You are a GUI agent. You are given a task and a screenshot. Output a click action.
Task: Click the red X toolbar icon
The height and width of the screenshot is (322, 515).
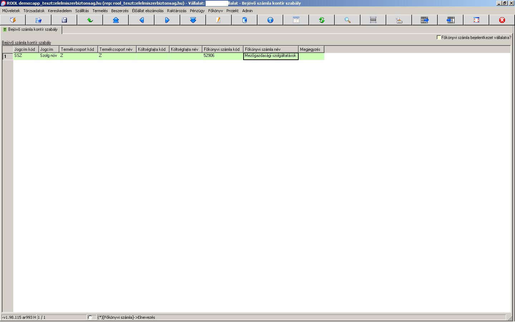[x=502, y=20]
